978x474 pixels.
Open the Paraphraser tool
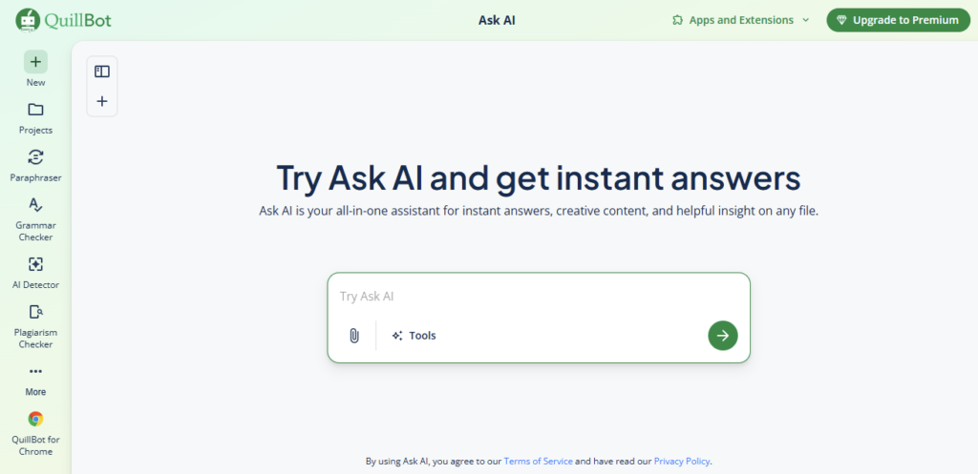(x=35, y=157)
